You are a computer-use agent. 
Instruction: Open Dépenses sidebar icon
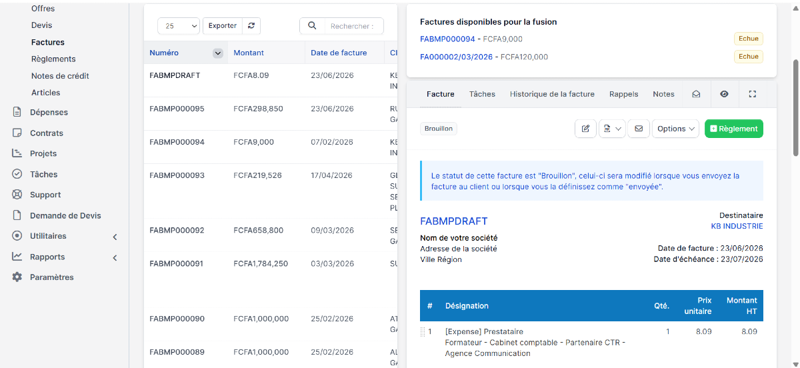(x=17, y=112)
